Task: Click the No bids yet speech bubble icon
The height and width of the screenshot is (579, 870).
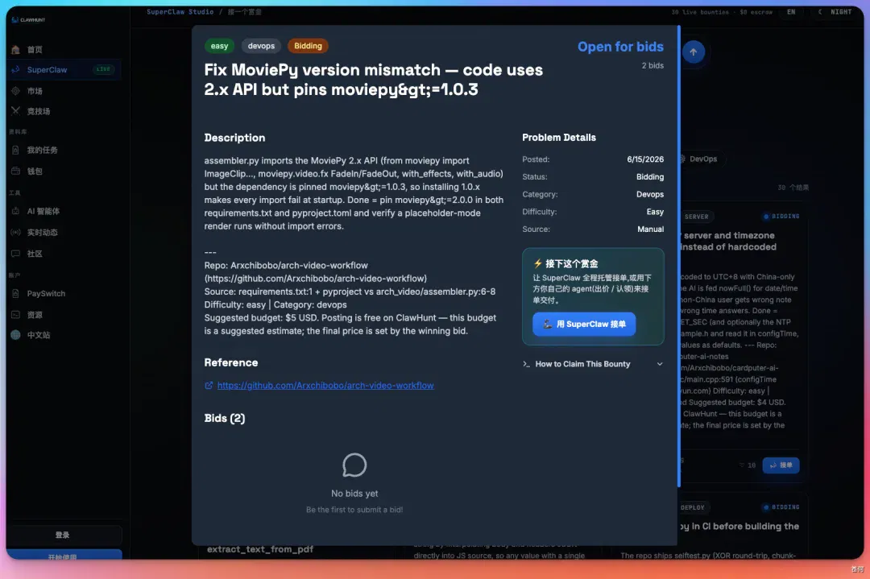Action: (354, 465)
